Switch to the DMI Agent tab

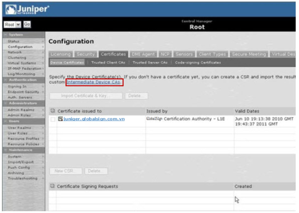click(144, 54)
